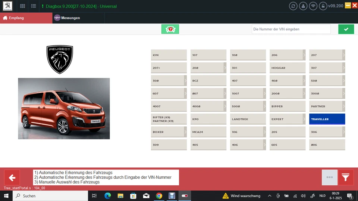Go back with the red arrow button
This screenshot has width=358, height=201.
(12, 178)
